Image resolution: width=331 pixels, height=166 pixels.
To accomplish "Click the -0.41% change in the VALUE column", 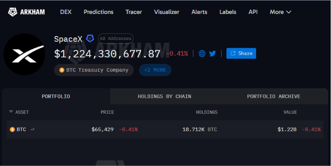I will click(x=311, y=129).
